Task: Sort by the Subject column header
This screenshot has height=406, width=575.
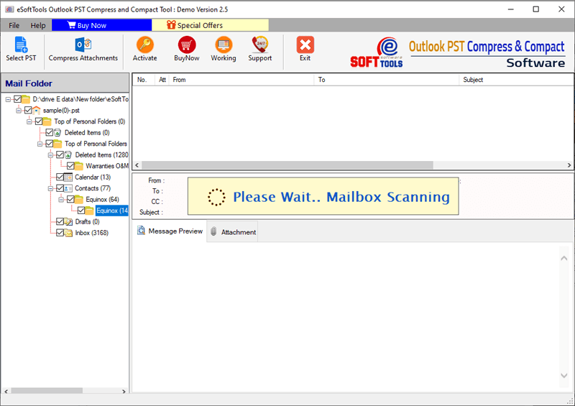Action: pyautogui.click(x=516, y=80)
